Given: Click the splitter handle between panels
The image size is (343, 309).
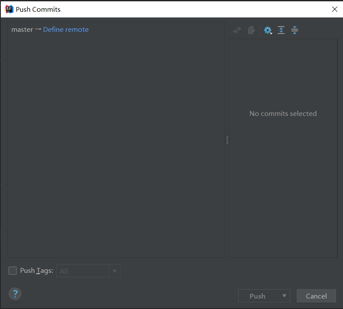Looking at the screenshot, I should pos(227,140).
